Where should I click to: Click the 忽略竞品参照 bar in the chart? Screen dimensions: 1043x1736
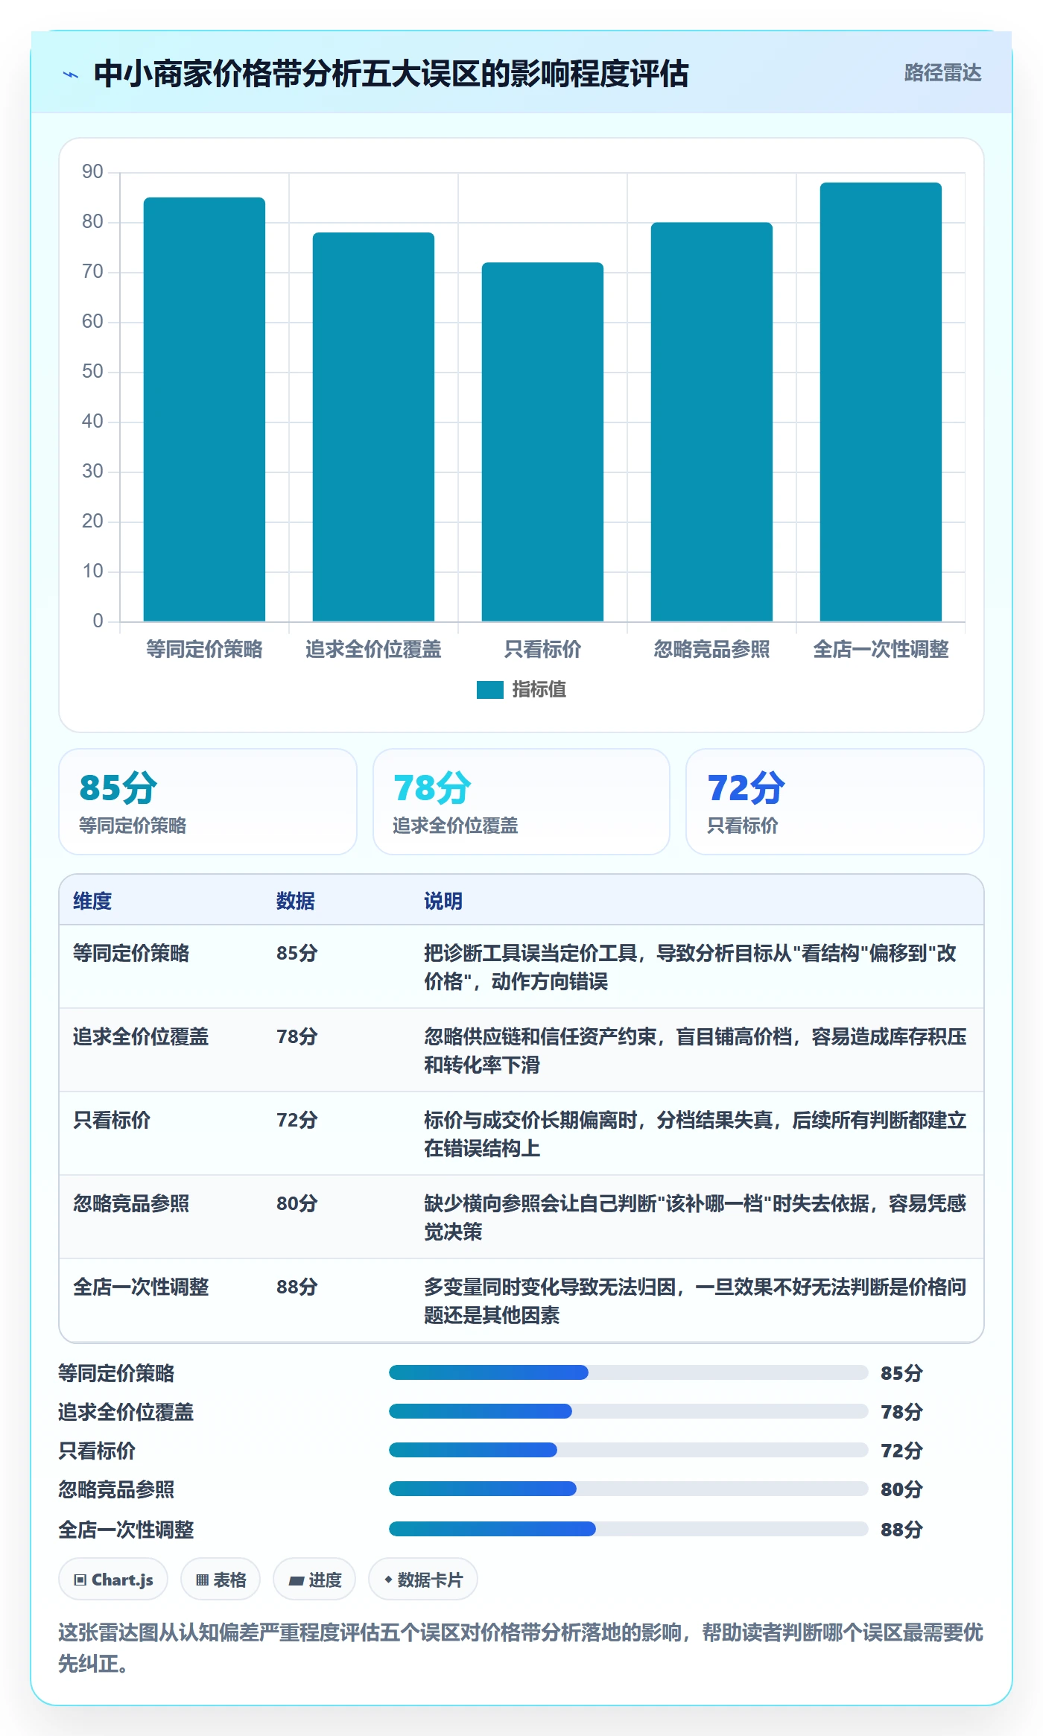pyautogui.click(x=711, y=422)
